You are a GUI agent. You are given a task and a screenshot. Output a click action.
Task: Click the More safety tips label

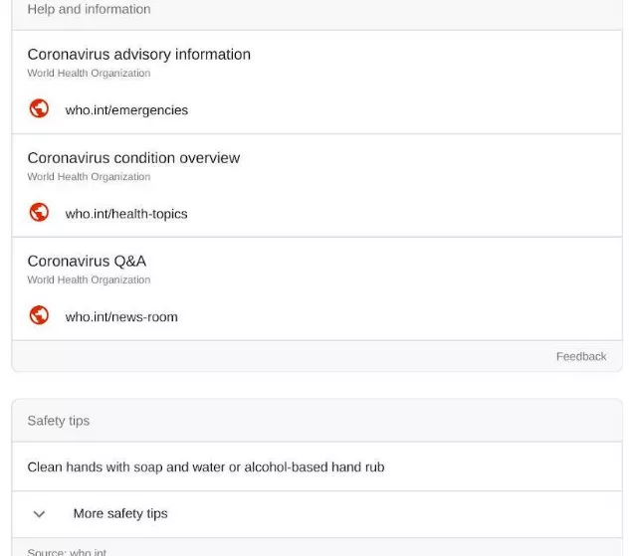[x=120, y=513]
